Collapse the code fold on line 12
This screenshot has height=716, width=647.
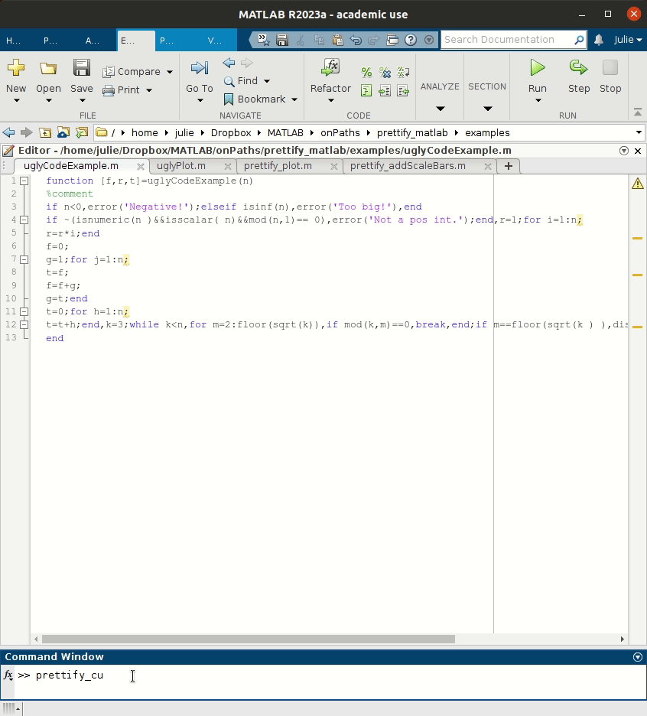[x=24, y=324]
